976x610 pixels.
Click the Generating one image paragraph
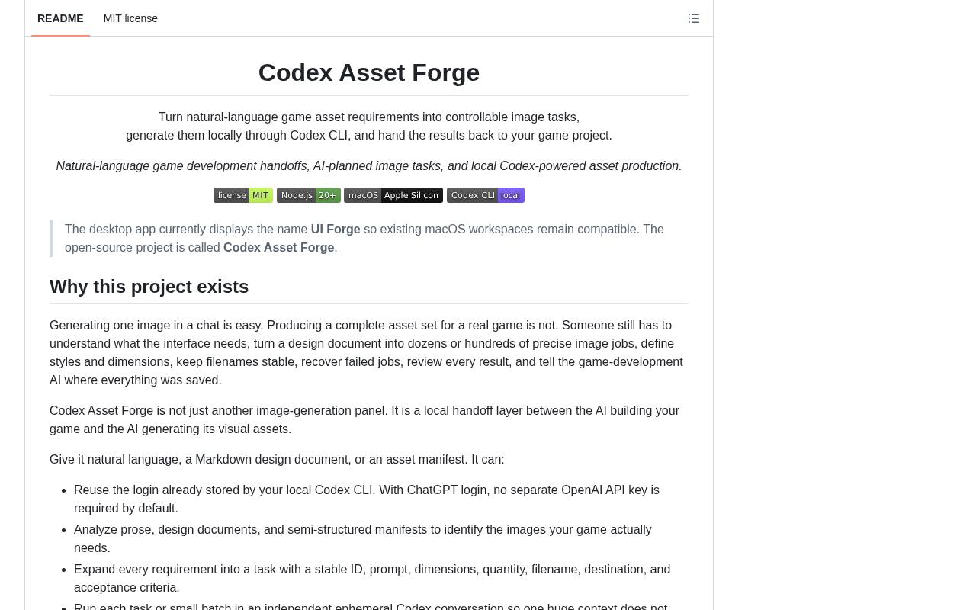[x=367, y=353]
